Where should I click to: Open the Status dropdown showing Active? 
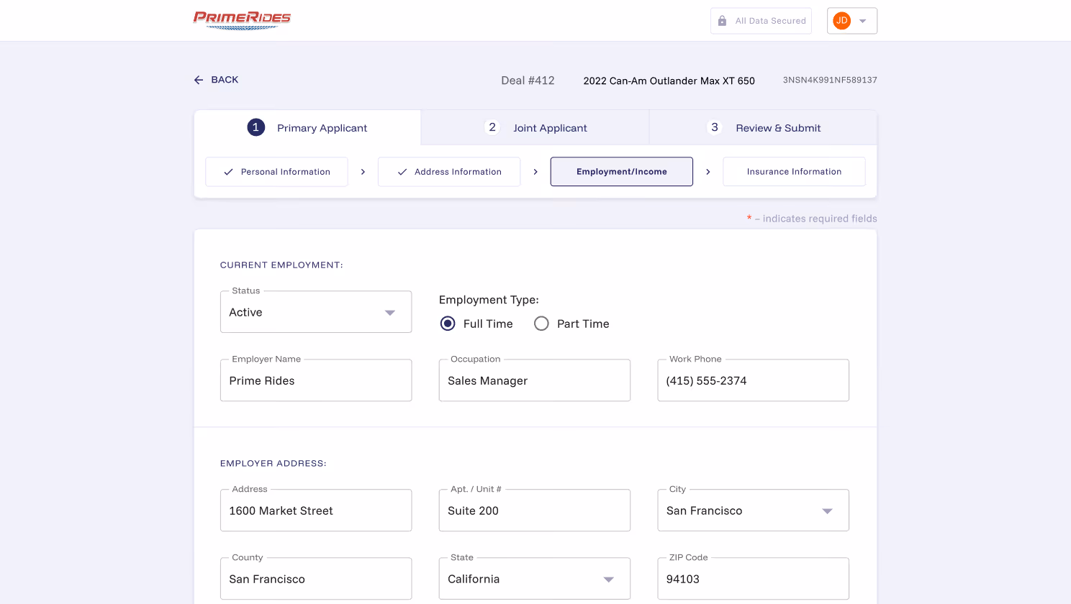coord(316,312)
